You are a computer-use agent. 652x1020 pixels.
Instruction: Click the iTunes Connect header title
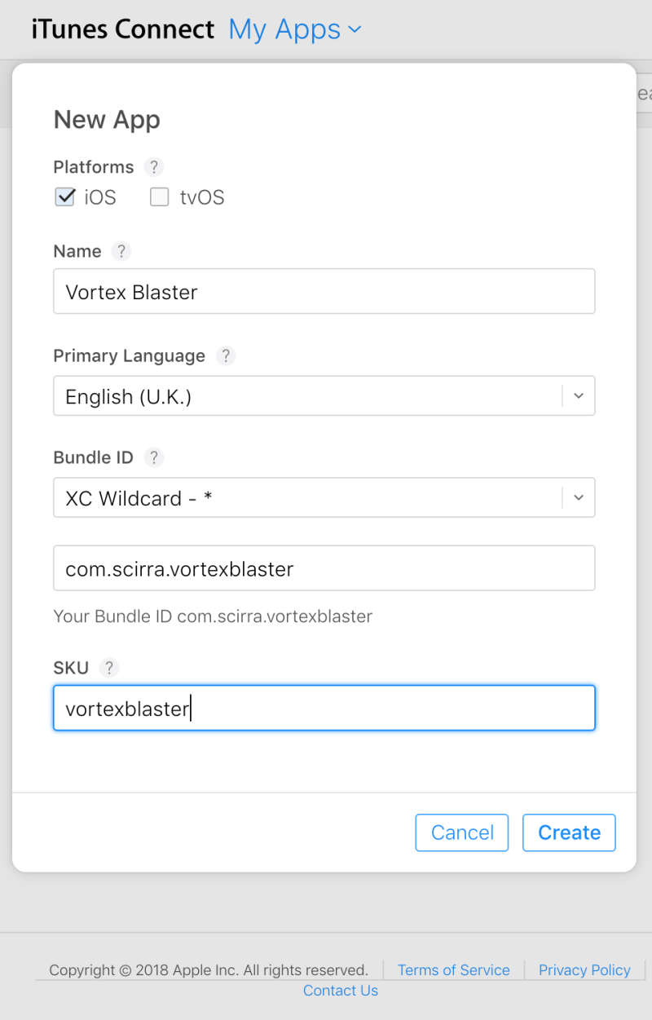pos(122,29)
